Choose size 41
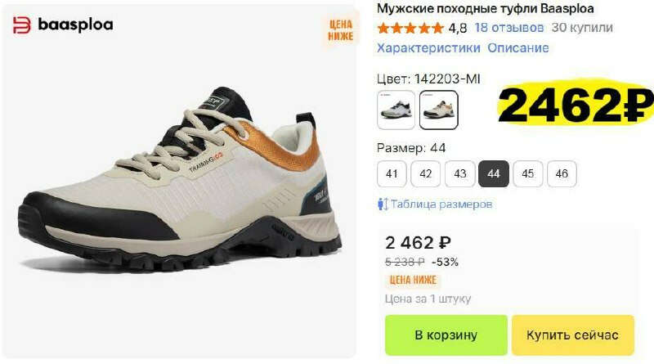Screen dimensions: 654x364 point(392,173)
